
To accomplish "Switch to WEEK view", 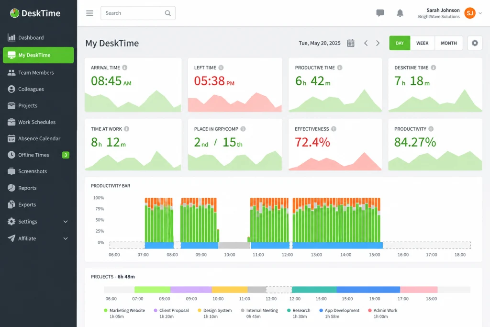I will (x=422, y=43).
